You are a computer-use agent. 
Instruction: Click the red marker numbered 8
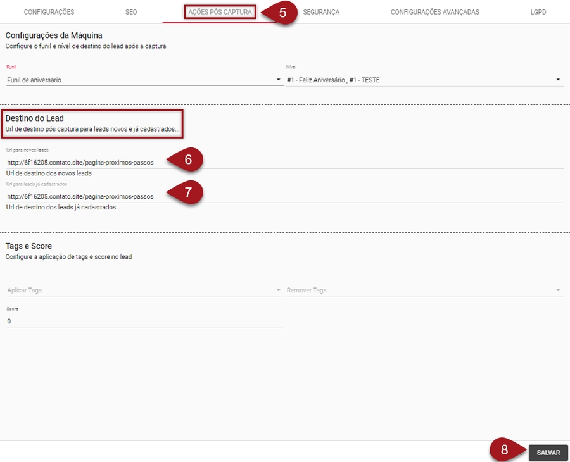pyautogui.click(x=504, y=450)
